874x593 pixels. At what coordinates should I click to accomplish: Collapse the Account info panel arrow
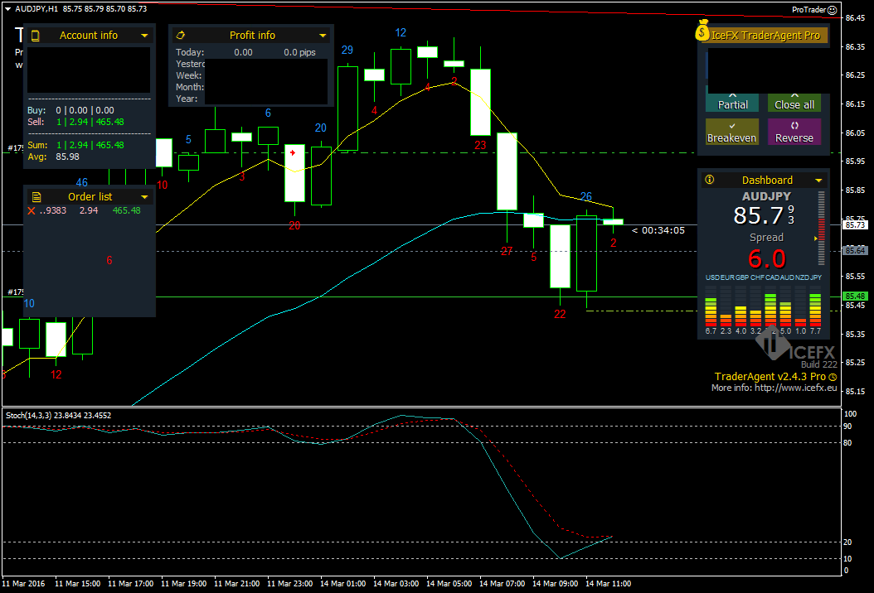(144, 36)
